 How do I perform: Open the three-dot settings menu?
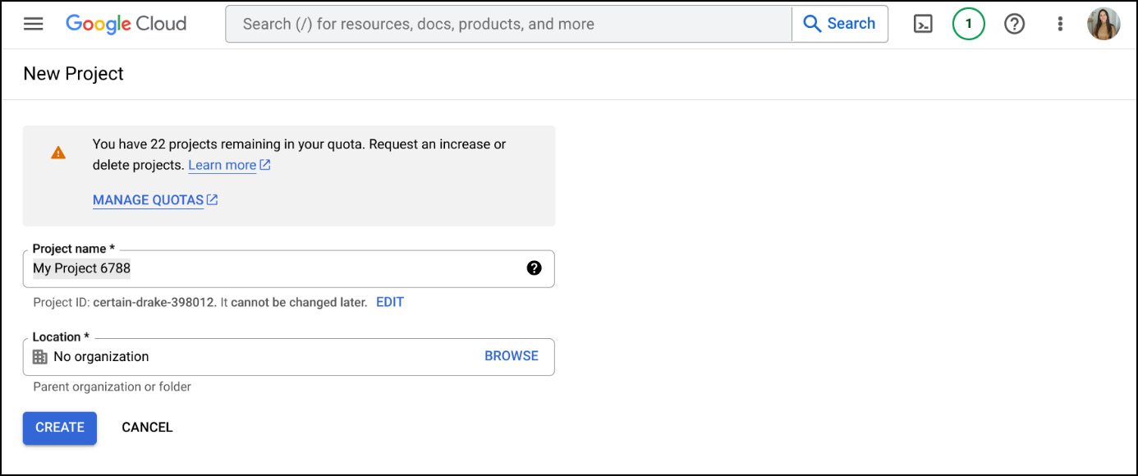1060,24
